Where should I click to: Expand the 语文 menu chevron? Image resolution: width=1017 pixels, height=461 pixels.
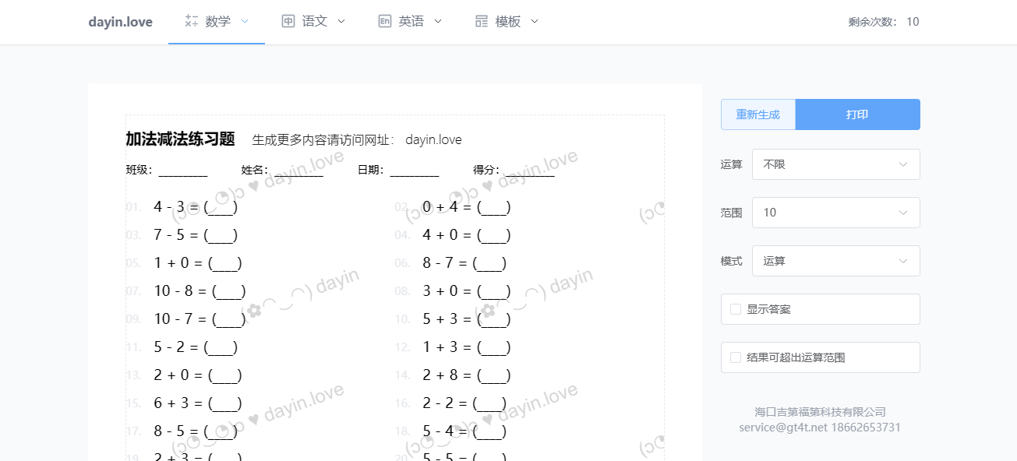pyautogui.click(x=341, y=22)
